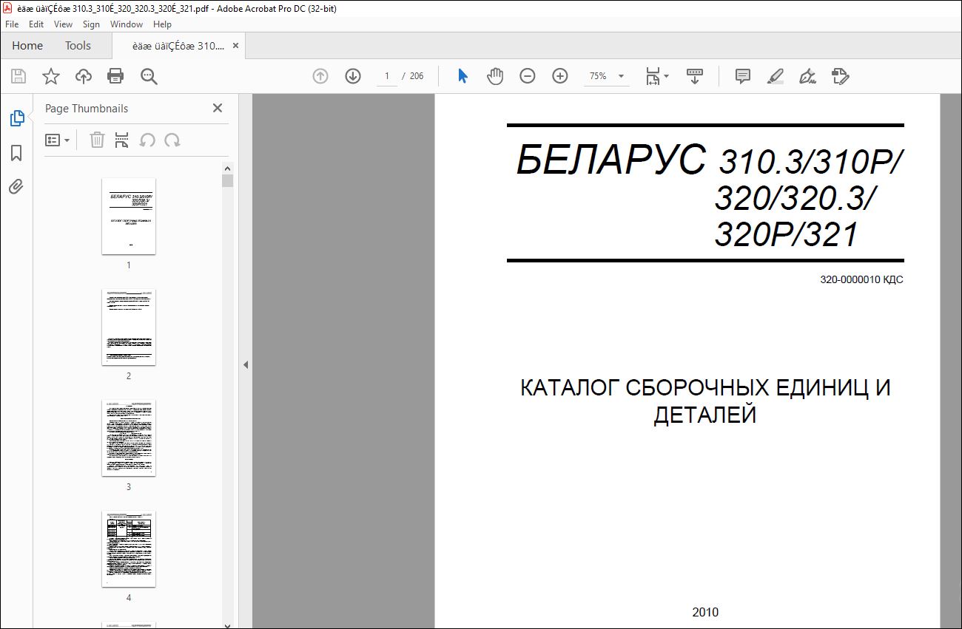The image size is (962, 629).
Task: Switch to the Home tab
Action: [27, 45]
